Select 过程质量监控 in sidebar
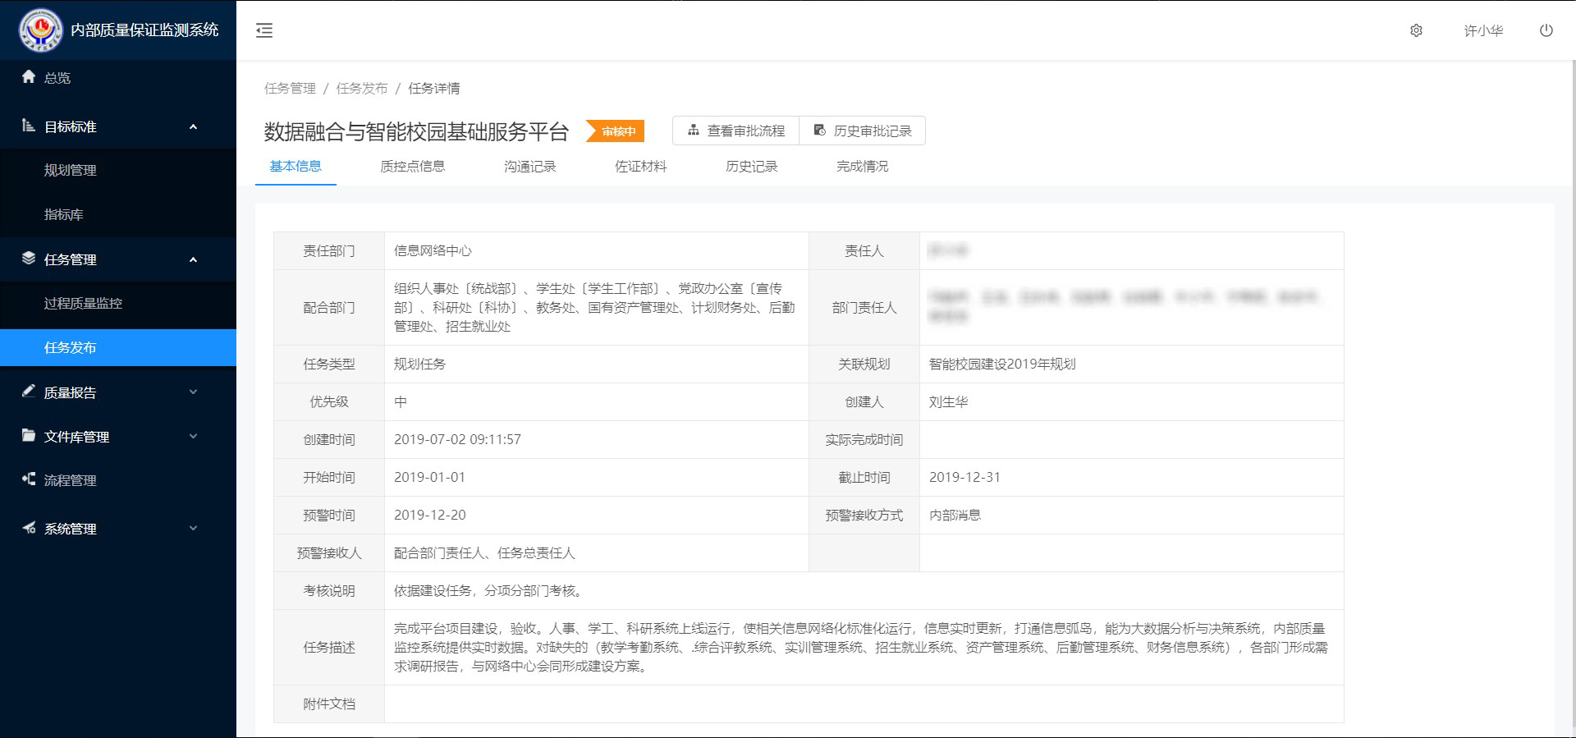 click(x=83, y=303)
